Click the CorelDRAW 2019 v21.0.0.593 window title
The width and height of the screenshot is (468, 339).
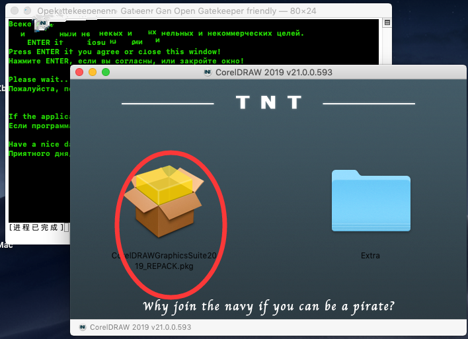point(274,73)
